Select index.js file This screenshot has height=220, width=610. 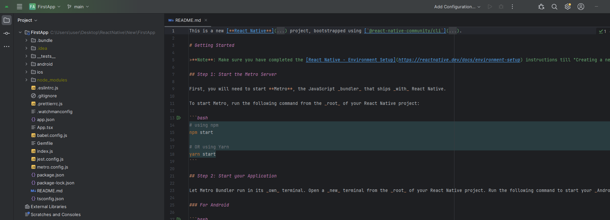(x=42, y=151)
